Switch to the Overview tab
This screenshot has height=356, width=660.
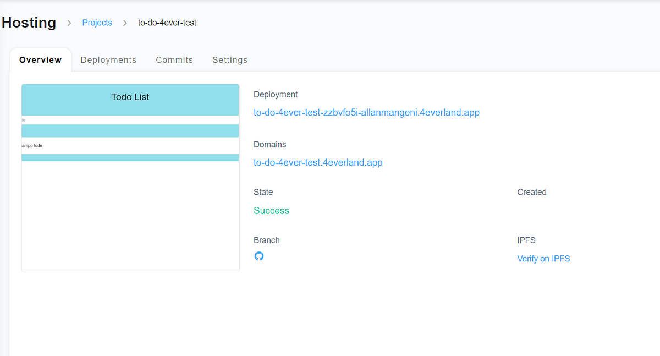click(x=40, y=59)
